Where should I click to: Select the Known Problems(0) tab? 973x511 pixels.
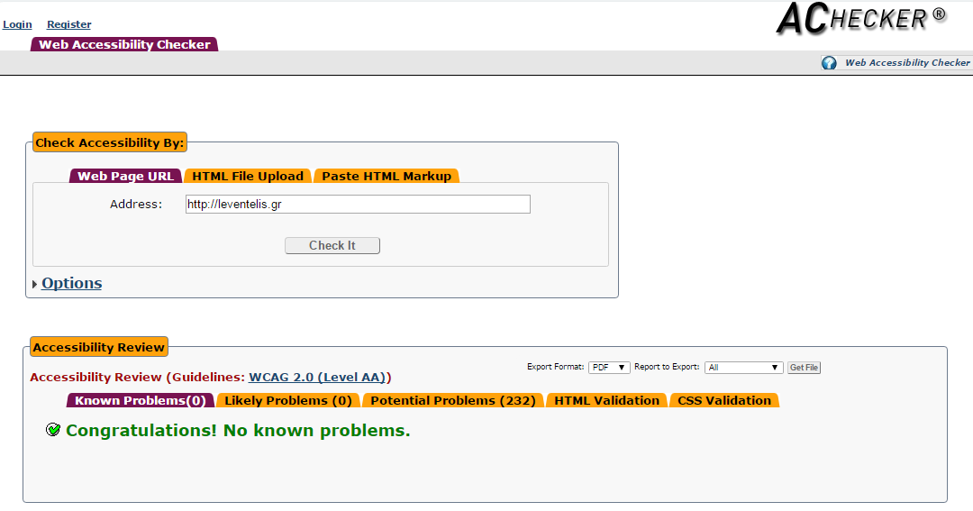point(141,400)
